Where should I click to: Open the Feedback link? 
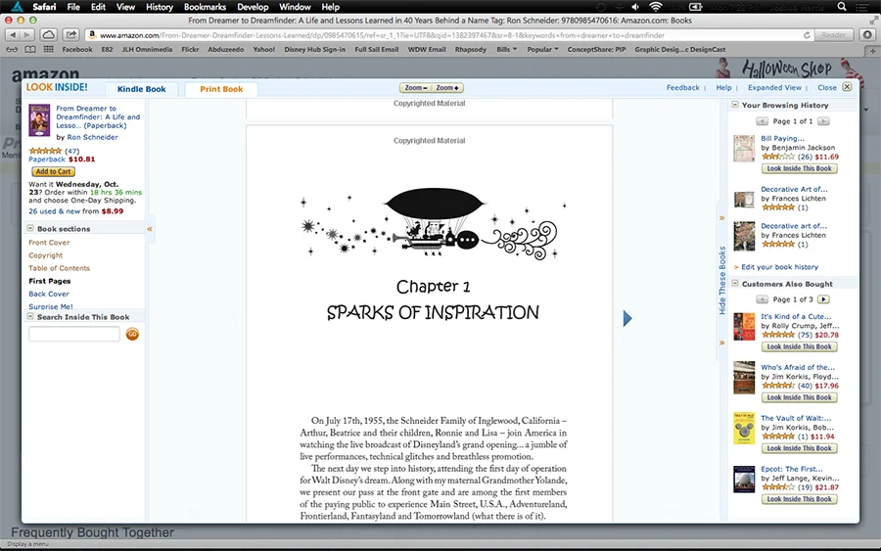pos(682,88)
